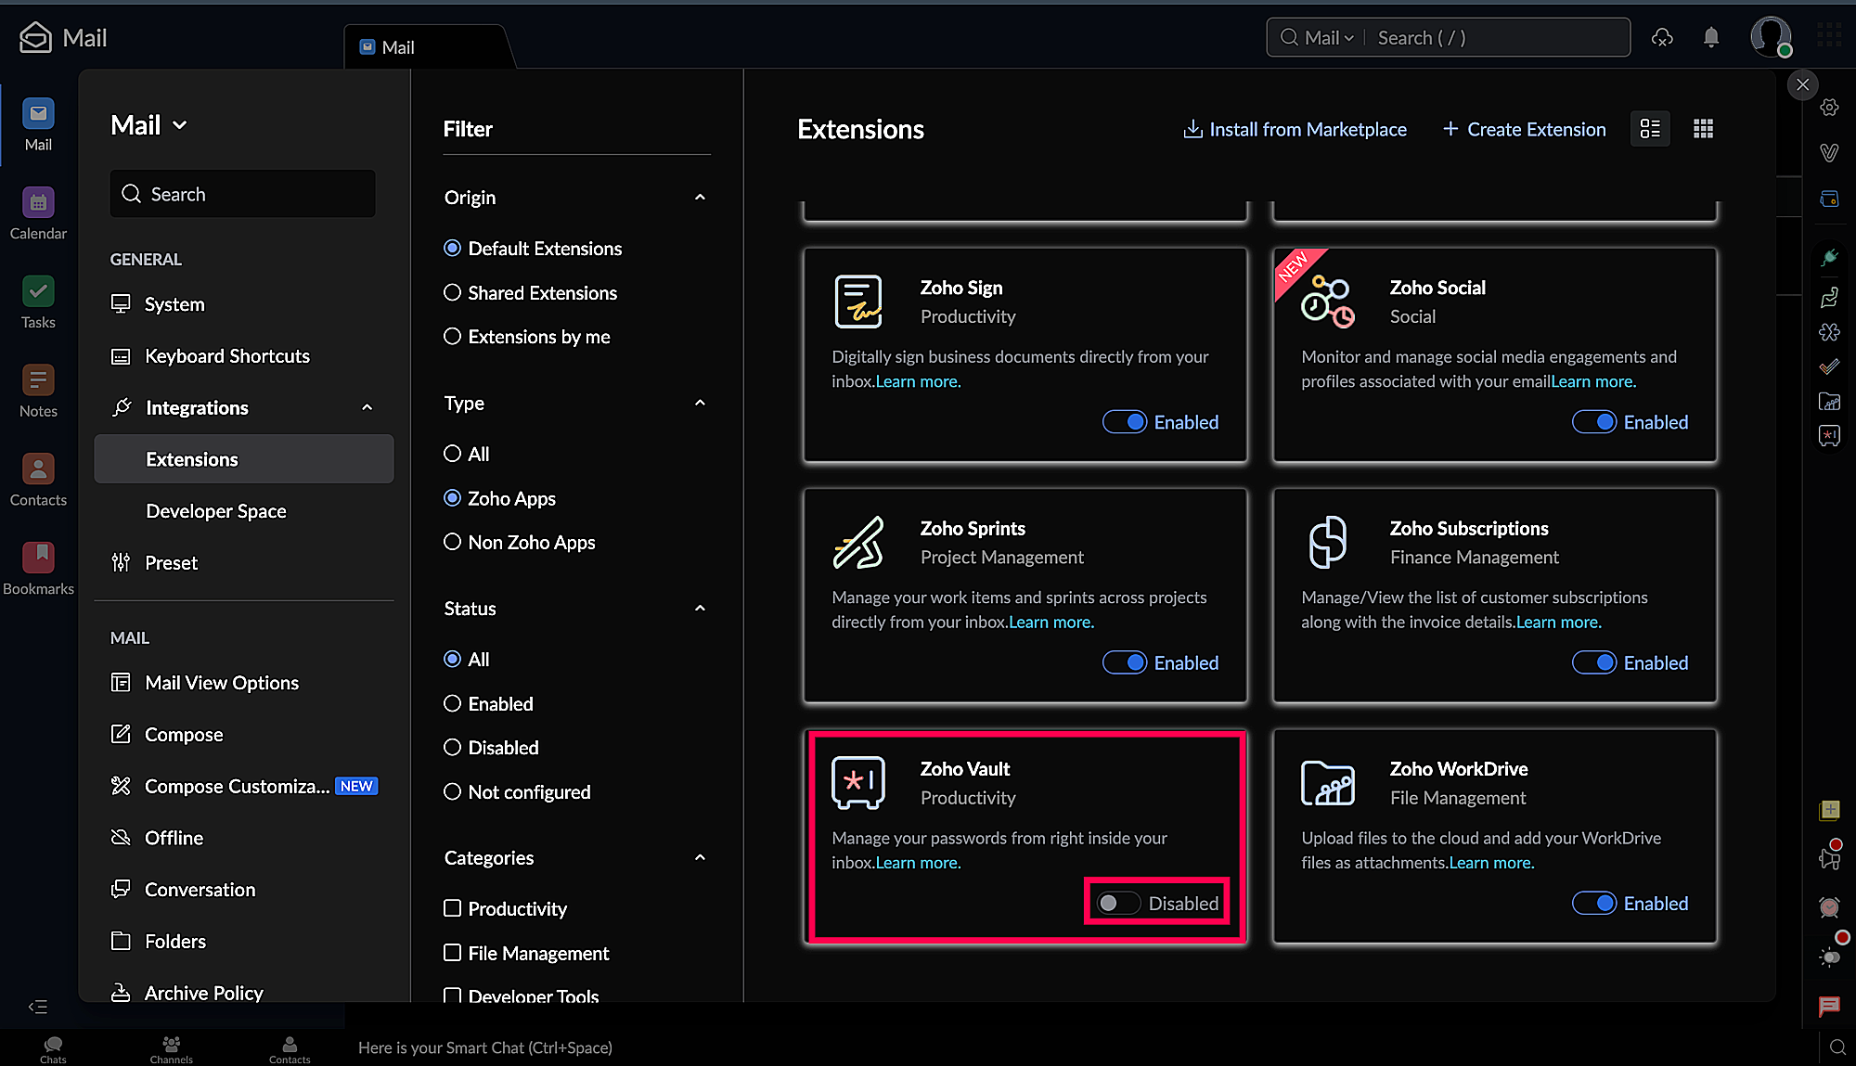Click the Zoho Sign extension icon
The height and width of the screenshot is (1066, 1856).
click(858, 302)
